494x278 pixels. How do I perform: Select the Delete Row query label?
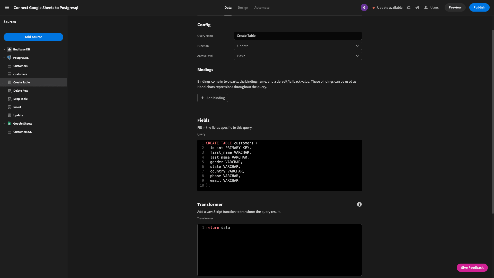(21, 91)
